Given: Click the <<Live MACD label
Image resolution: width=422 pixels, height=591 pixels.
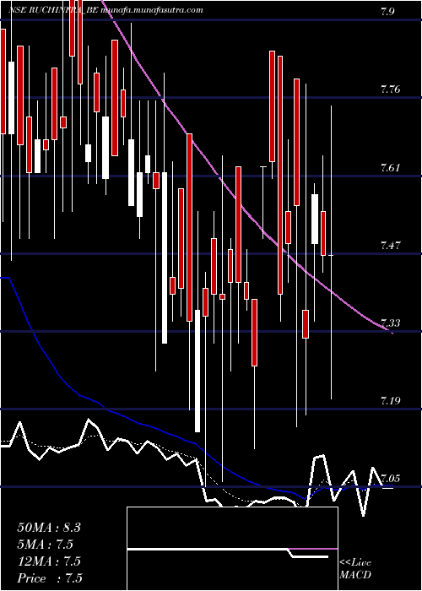Looking at the screenshot, I should coord(355,569).
